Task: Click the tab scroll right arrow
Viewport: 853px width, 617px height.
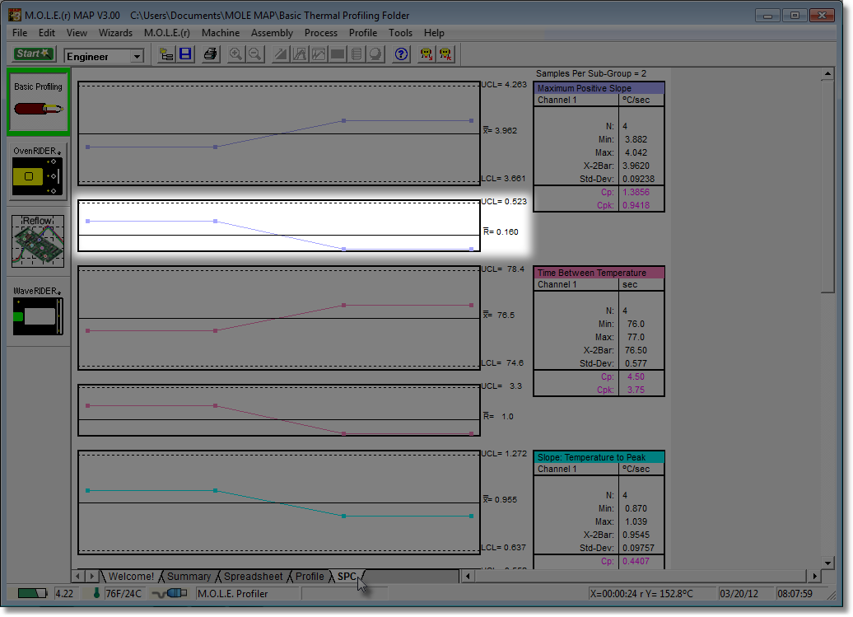Action: click(91, 576)
